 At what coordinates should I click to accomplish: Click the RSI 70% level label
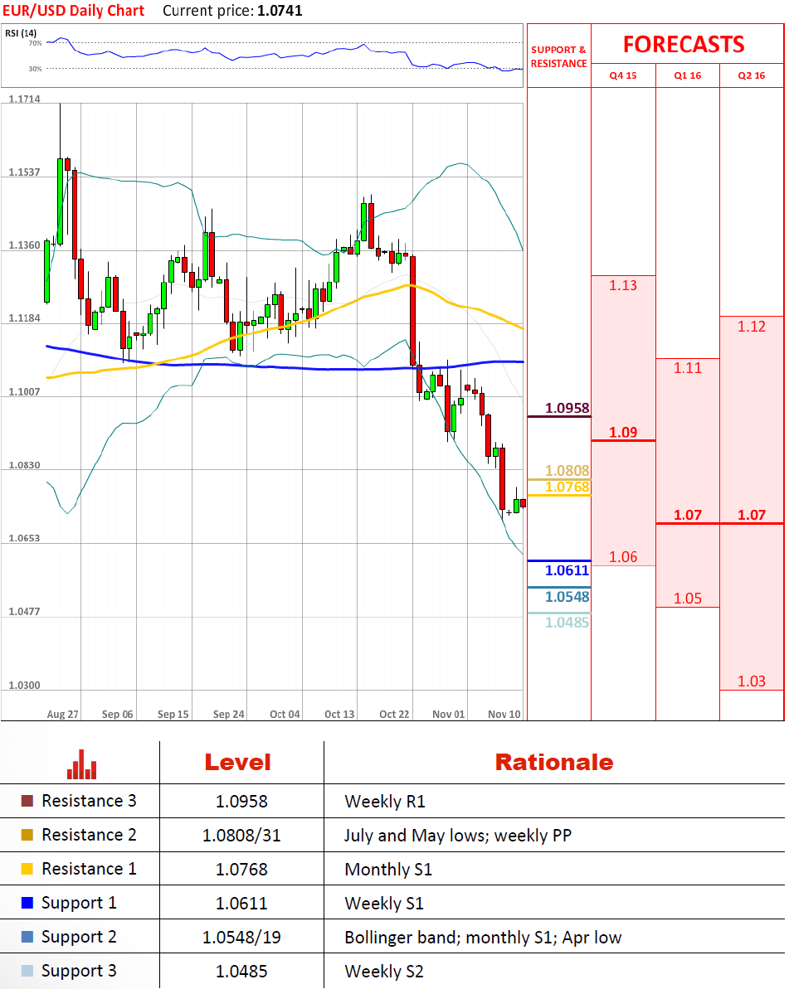click(x=36, y=43)
